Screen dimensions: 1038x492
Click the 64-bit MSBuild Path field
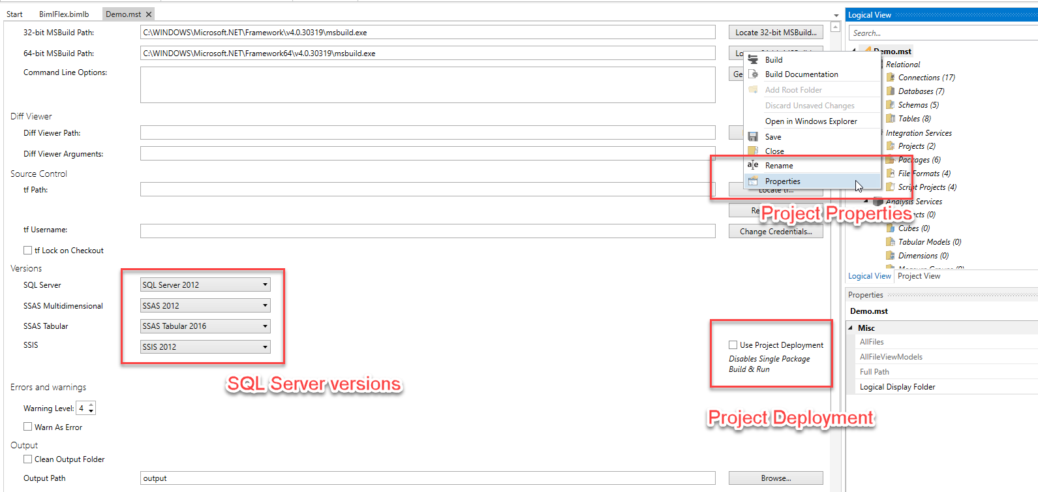point(427,53)
